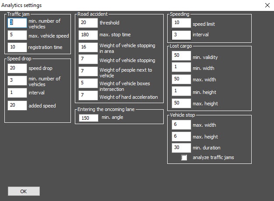Click the Speeding interval field
Image resolution: width=274 pixels, height=201 pixels.
[x=181, y=35]
